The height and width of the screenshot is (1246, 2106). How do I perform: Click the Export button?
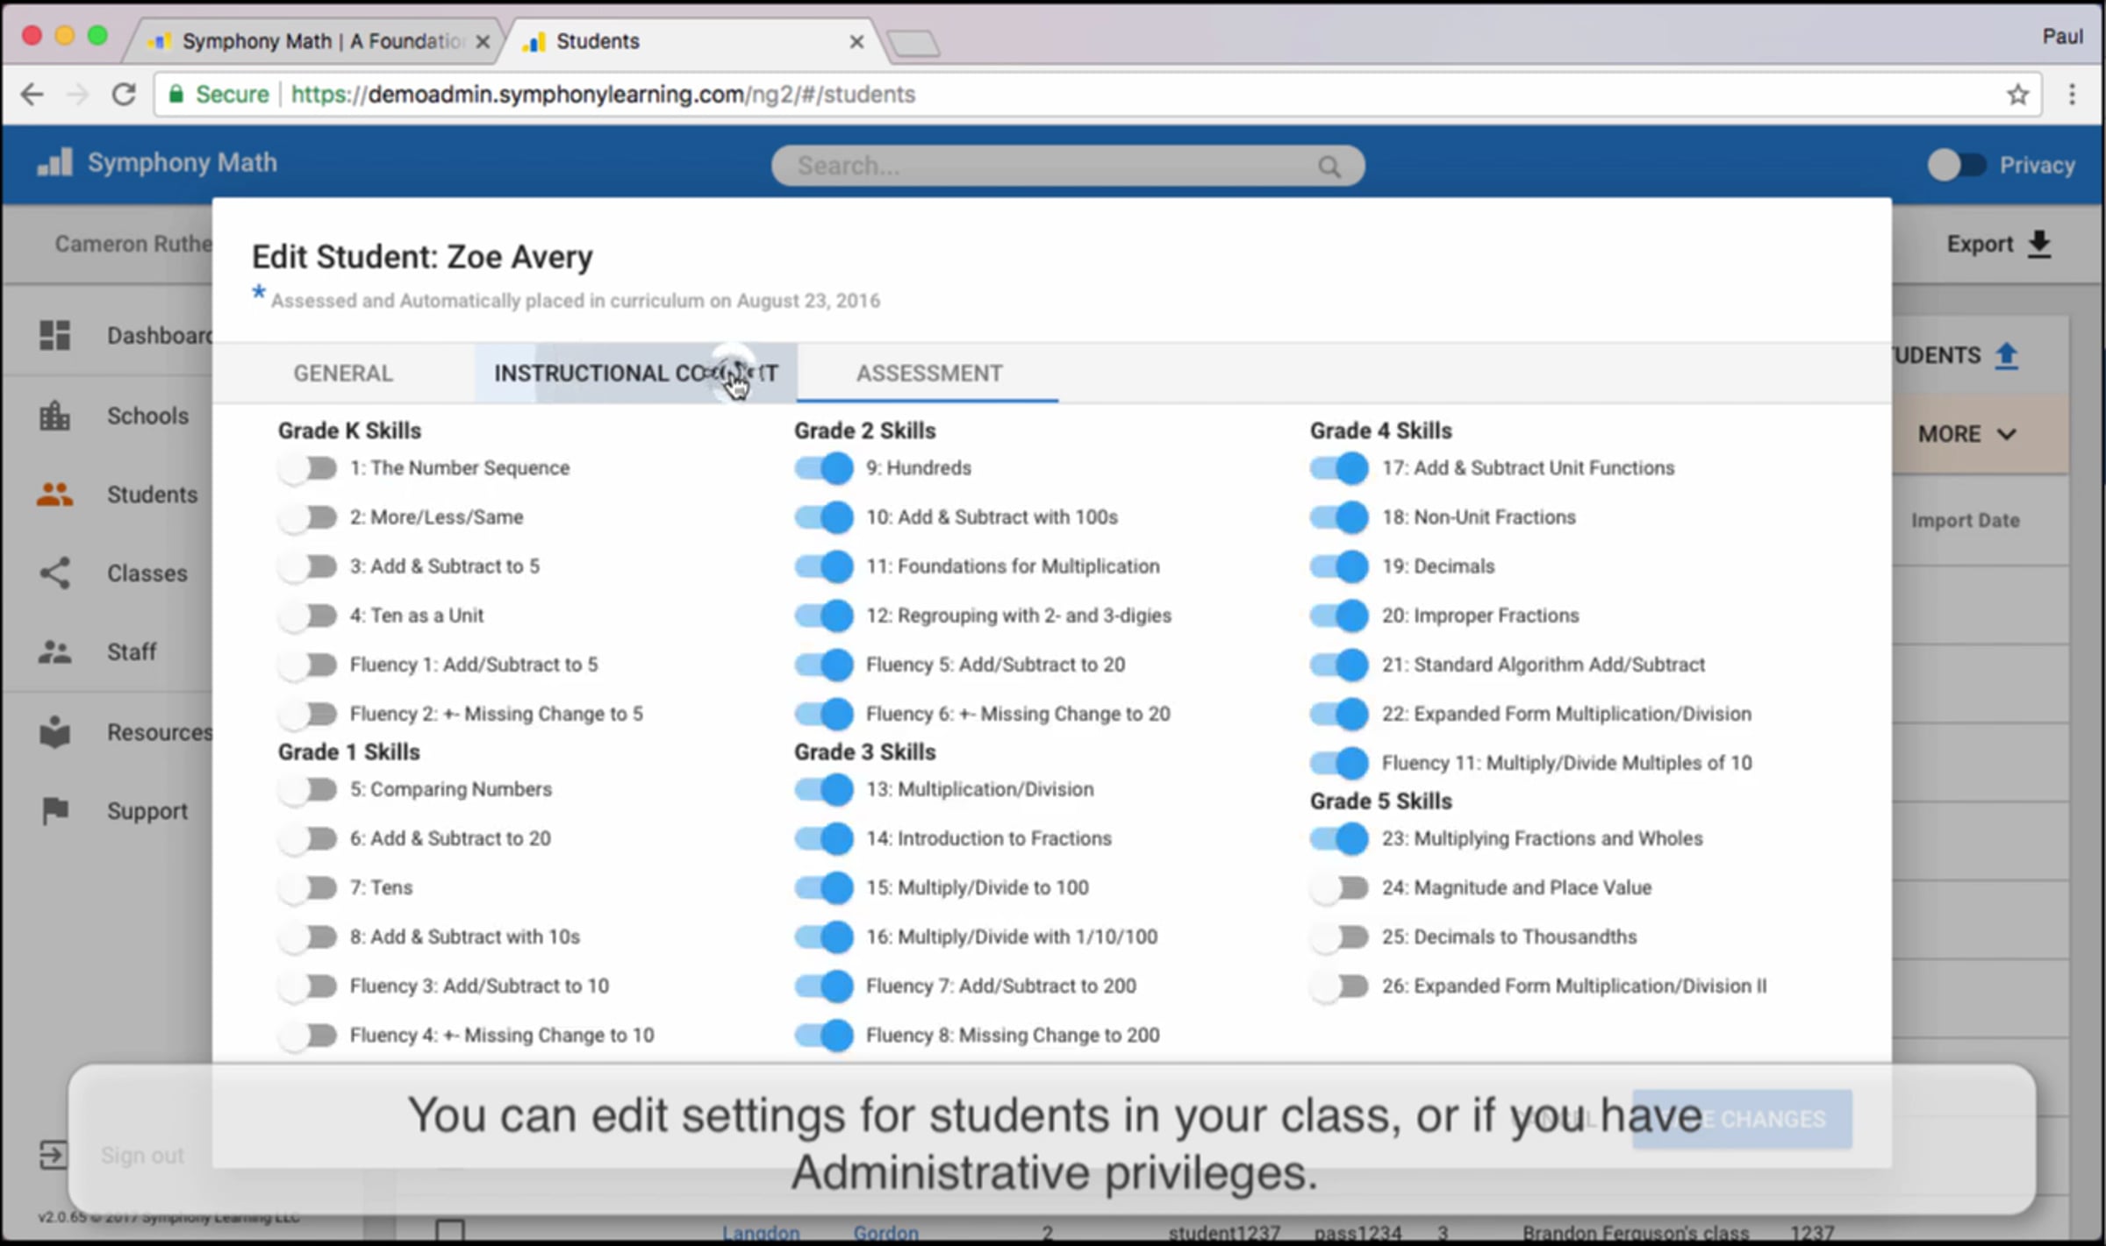point(1999,244)
